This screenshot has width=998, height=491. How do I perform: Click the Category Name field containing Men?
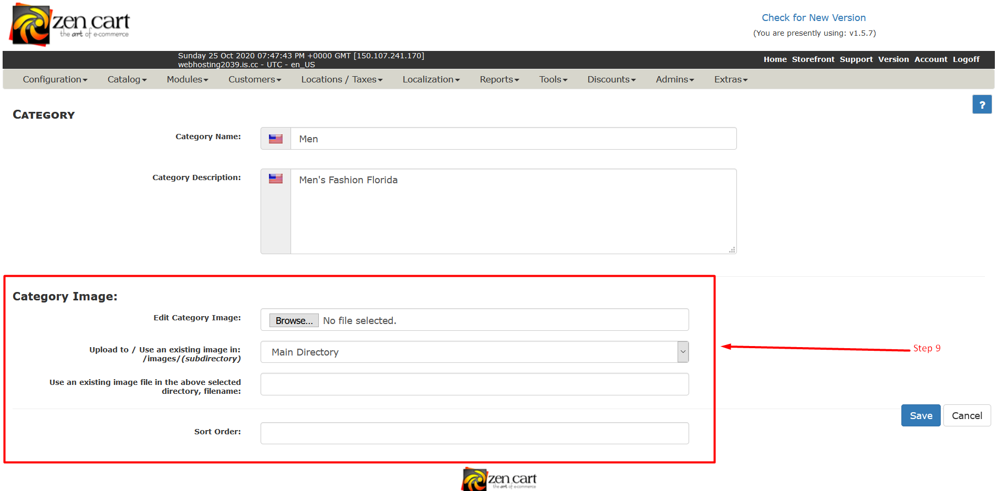click(513, 139)
